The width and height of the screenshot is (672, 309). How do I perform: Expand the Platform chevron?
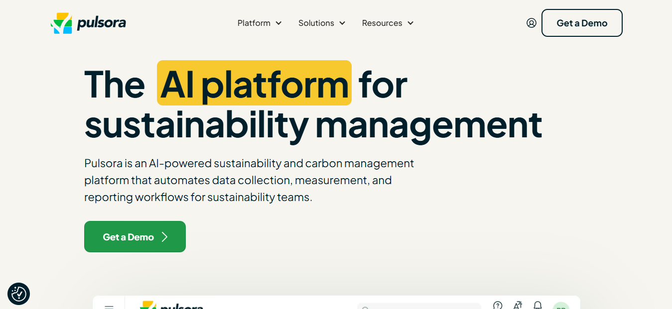(x=278, y=23)
